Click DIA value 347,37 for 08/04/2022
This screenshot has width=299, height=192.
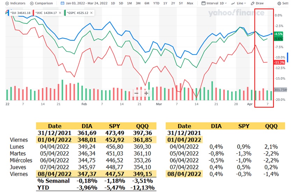[87, 174]
